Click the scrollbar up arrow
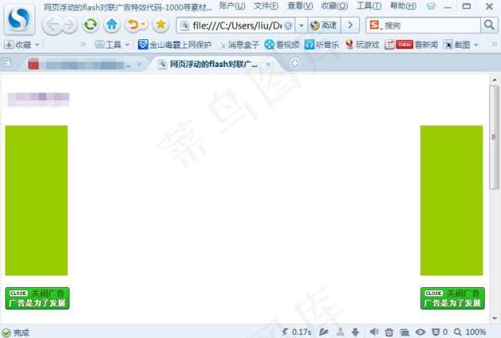This screenshot has width=501, height=338. [494, 80]
